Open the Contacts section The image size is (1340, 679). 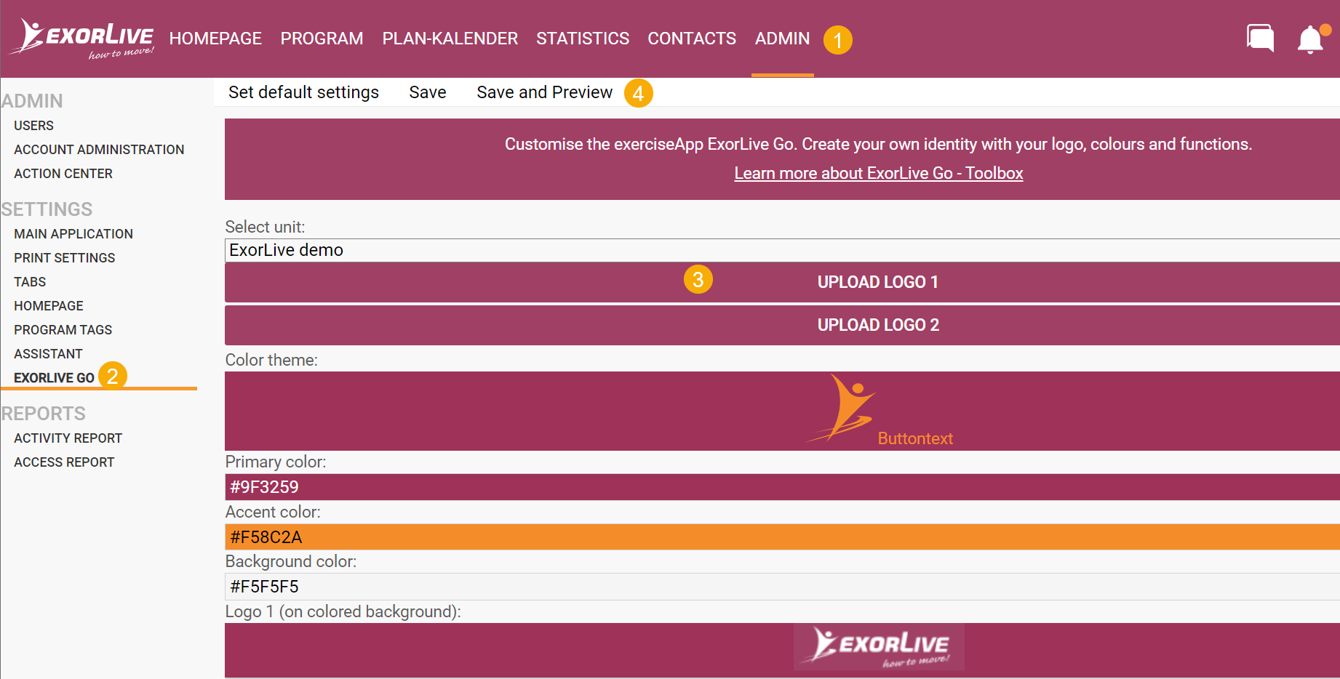(692, 39)
